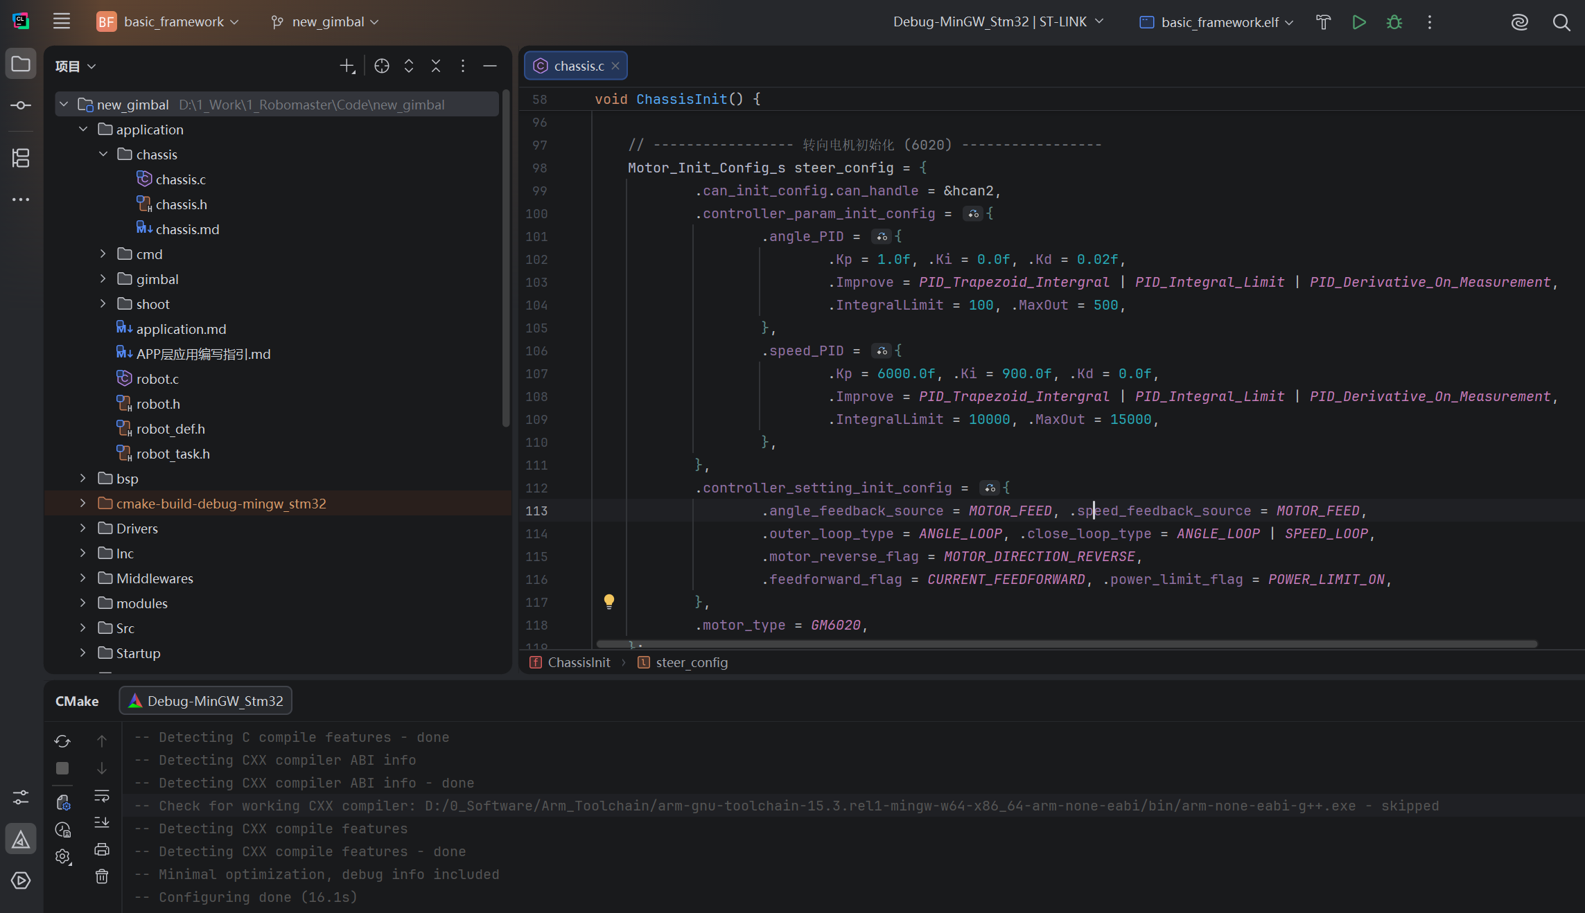Image resolution: width=1585 pixels, height=913 pixels.
Task: Show more tool windows ellipsis in sidebar
Action: coord(21,200)
